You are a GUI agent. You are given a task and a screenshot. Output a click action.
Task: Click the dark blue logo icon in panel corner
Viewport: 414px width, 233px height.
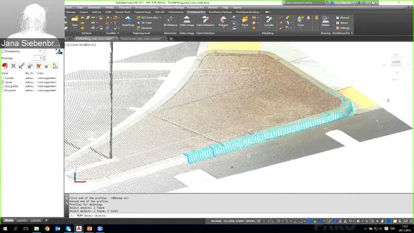click(x=59, y=52)
